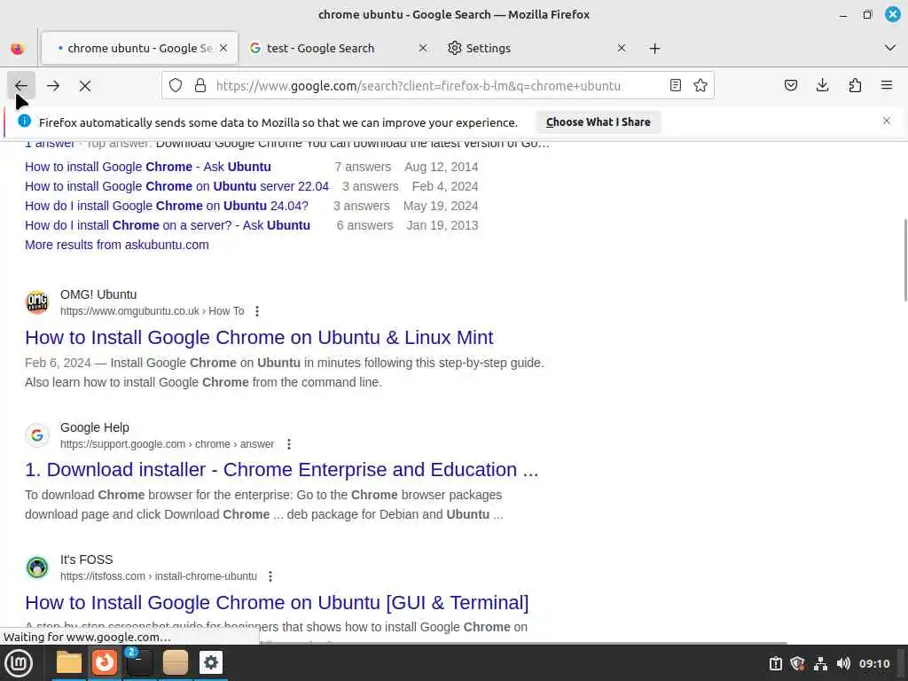Close the Settings tab
Image resolution: width=908 pixels, height=681 pixels.
click(x=622, y=48)
